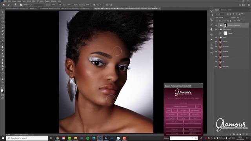The width and height of the screenshot is (251, 141).
Task: Select the Frequency Separation layer mask thumbnail
Action: click(x=226, y=25)
